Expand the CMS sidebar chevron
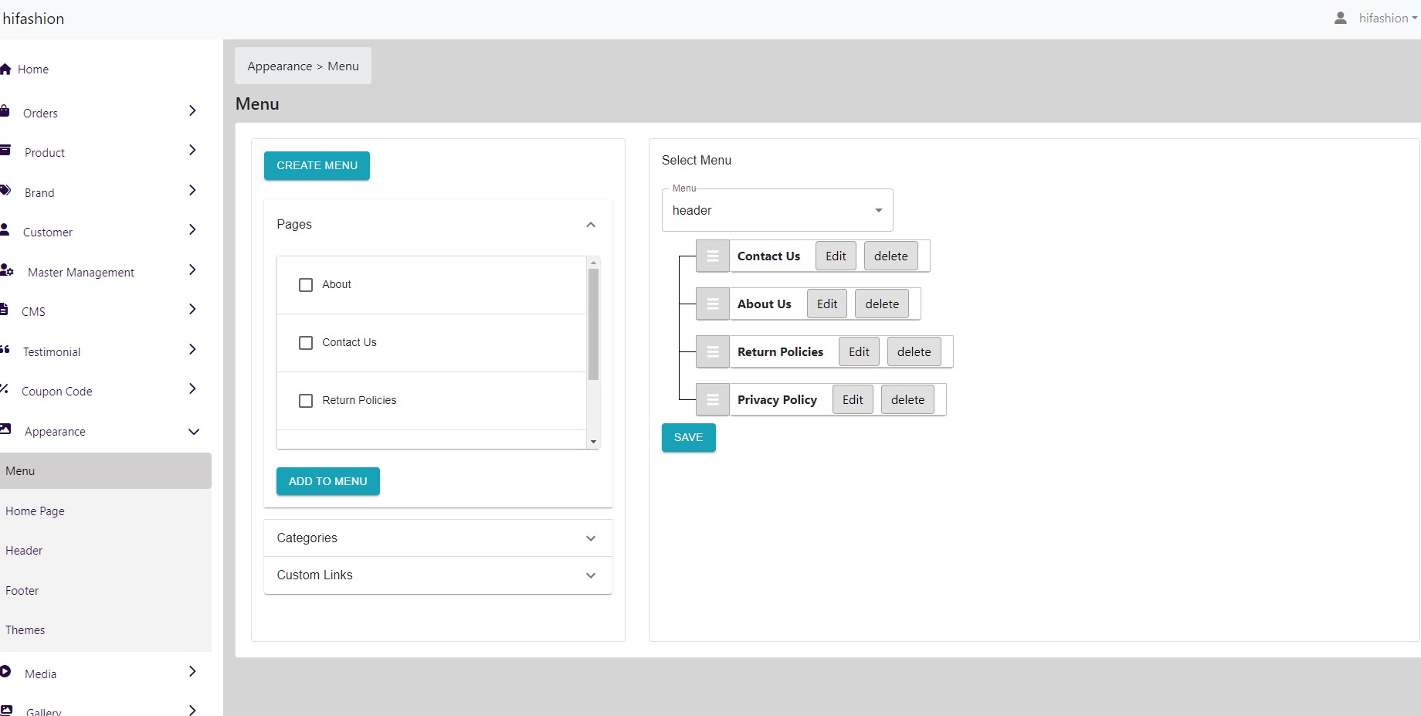Screen dimensions: 1421x716 point(192,309)
